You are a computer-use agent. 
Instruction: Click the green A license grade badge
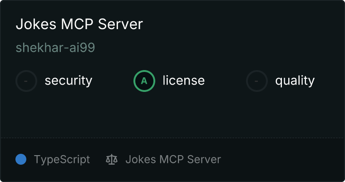tap(144, 81)
